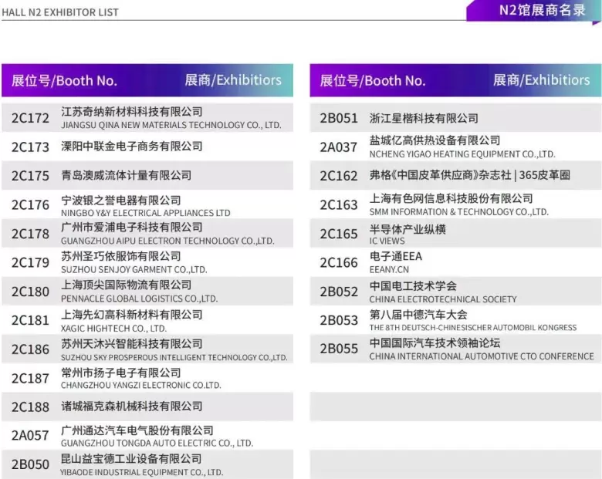Select 常州市扬子电子有限公司 name
This screenshot has width=602, height=479.
121,373
